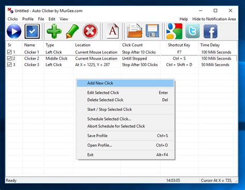Click the Ready status bar text
The width and height of the screenshot is (245, 190).
click(x=11, y=181)
